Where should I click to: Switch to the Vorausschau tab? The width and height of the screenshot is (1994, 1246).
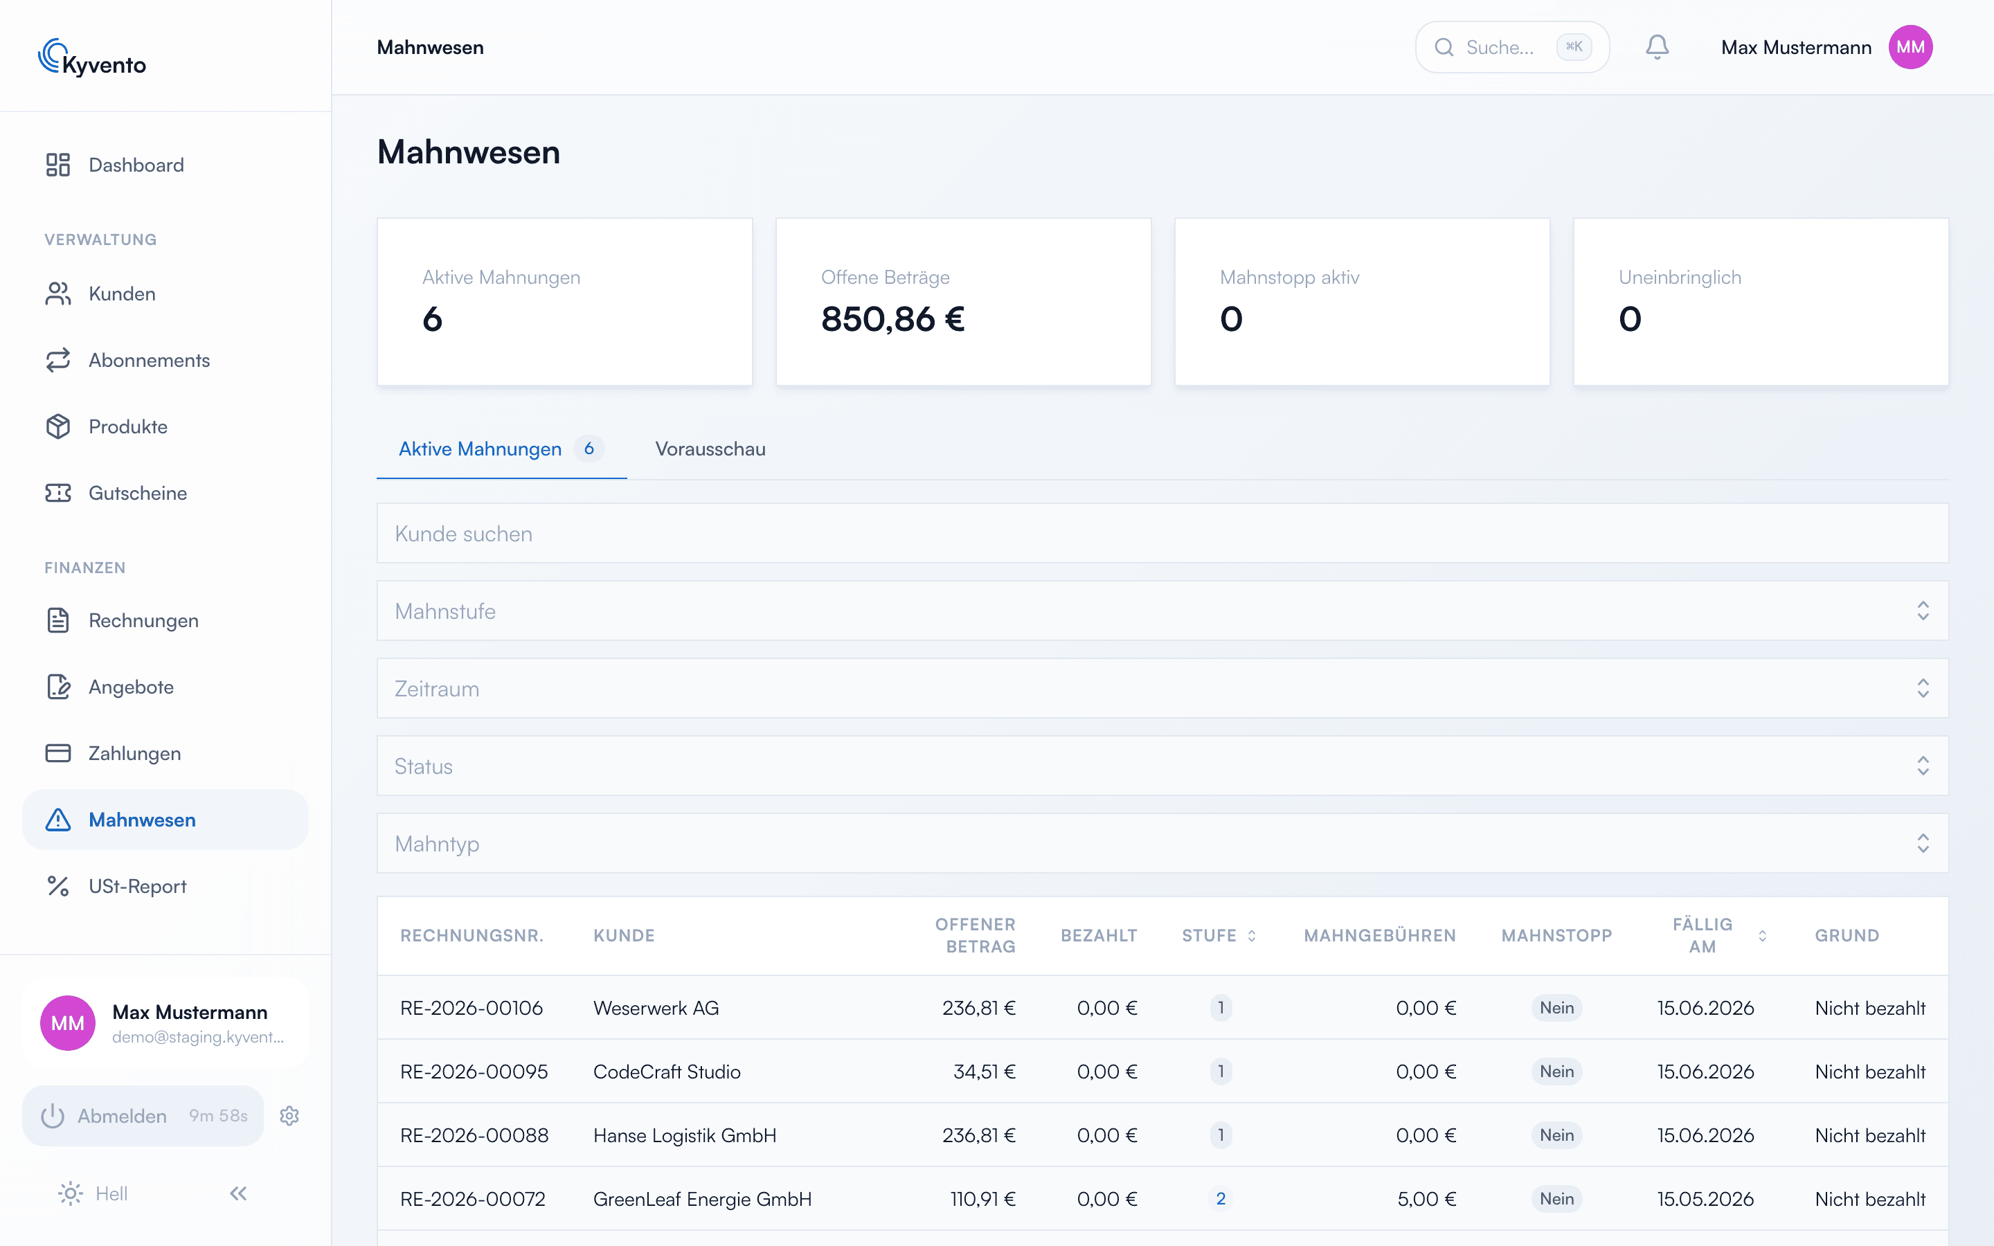[x=710, y=449]
